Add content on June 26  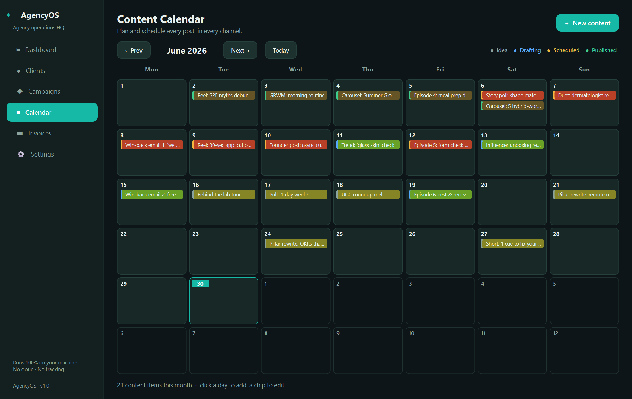coord(440,251)
